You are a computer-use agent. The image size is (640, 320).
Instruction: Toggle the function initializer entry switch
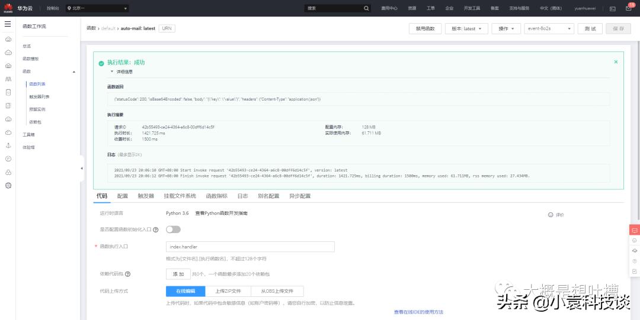[173, 230]
